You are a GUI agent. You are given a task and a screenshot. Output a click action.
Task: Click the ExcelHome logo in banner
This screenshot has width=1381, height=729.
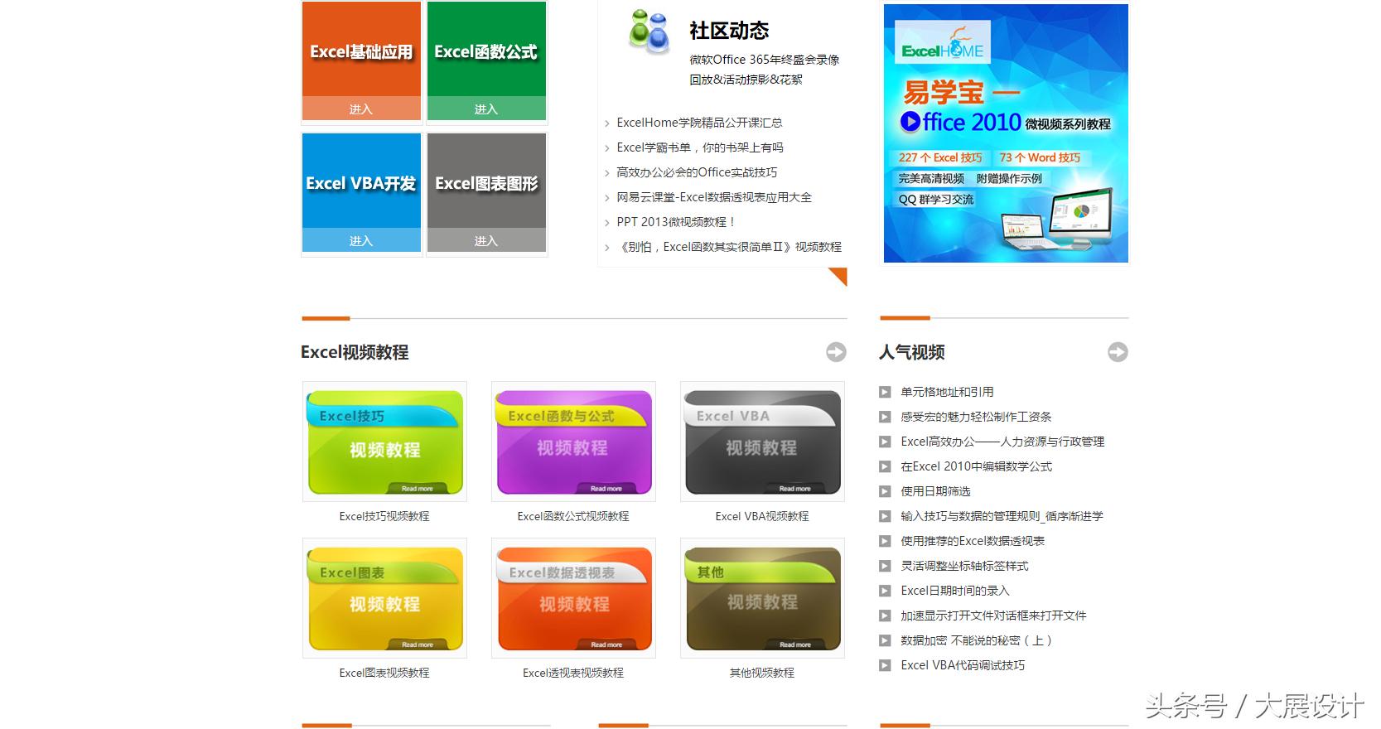coord(943,43)
